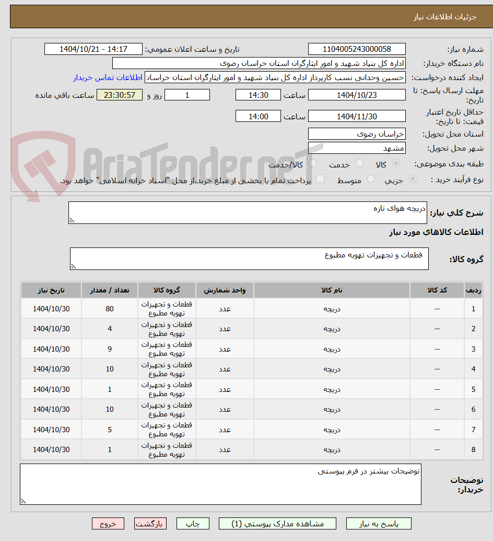Click the گروه کالا text area
The image size is (493, 541).
coord(249,259)
